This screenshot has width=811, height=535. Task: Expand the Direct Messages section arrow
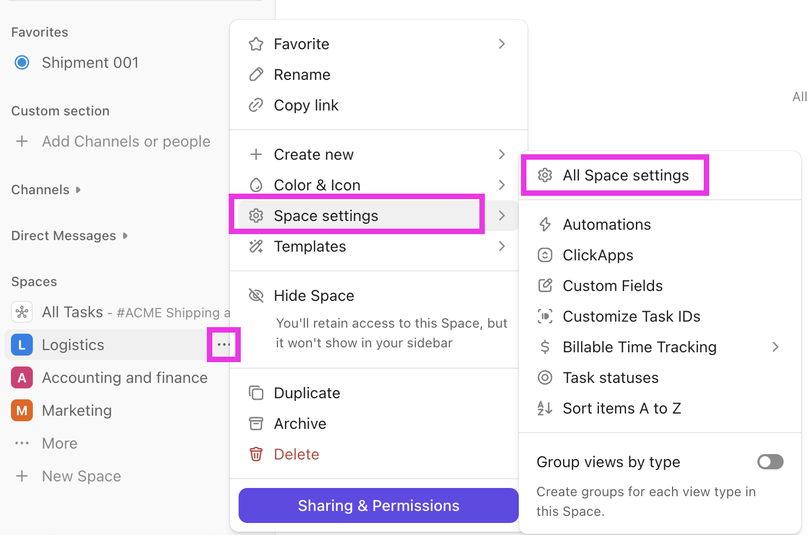tap(125, 236)
